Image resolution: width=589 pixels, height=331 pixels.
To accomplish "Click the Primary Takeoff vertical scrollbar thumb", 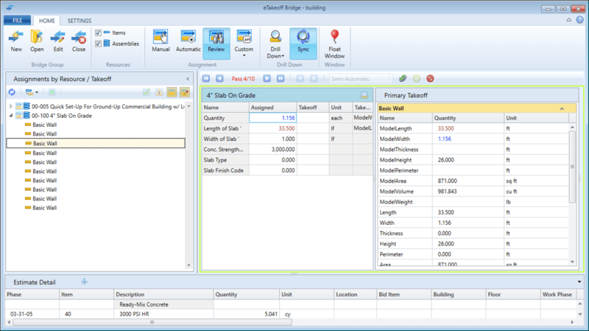I will pyautogui.click(x=573, y=167).
